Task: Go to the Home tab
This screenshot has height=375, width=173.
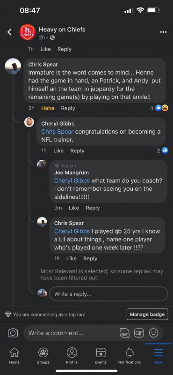Action: [x=14, y=356]
